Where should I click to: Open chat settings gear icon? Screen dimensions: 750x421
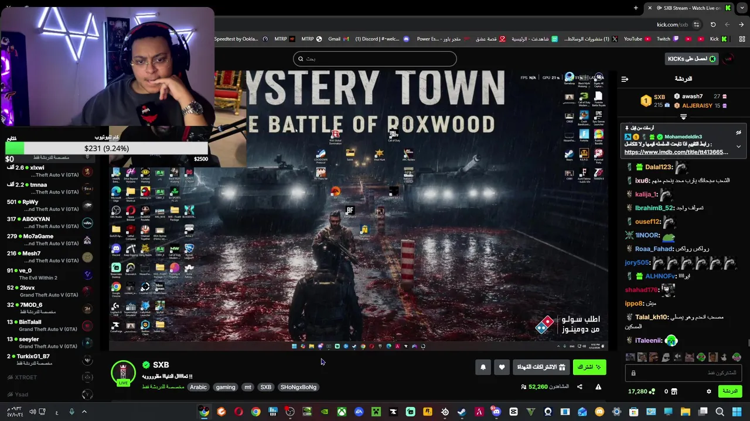[x=708, y=391]
